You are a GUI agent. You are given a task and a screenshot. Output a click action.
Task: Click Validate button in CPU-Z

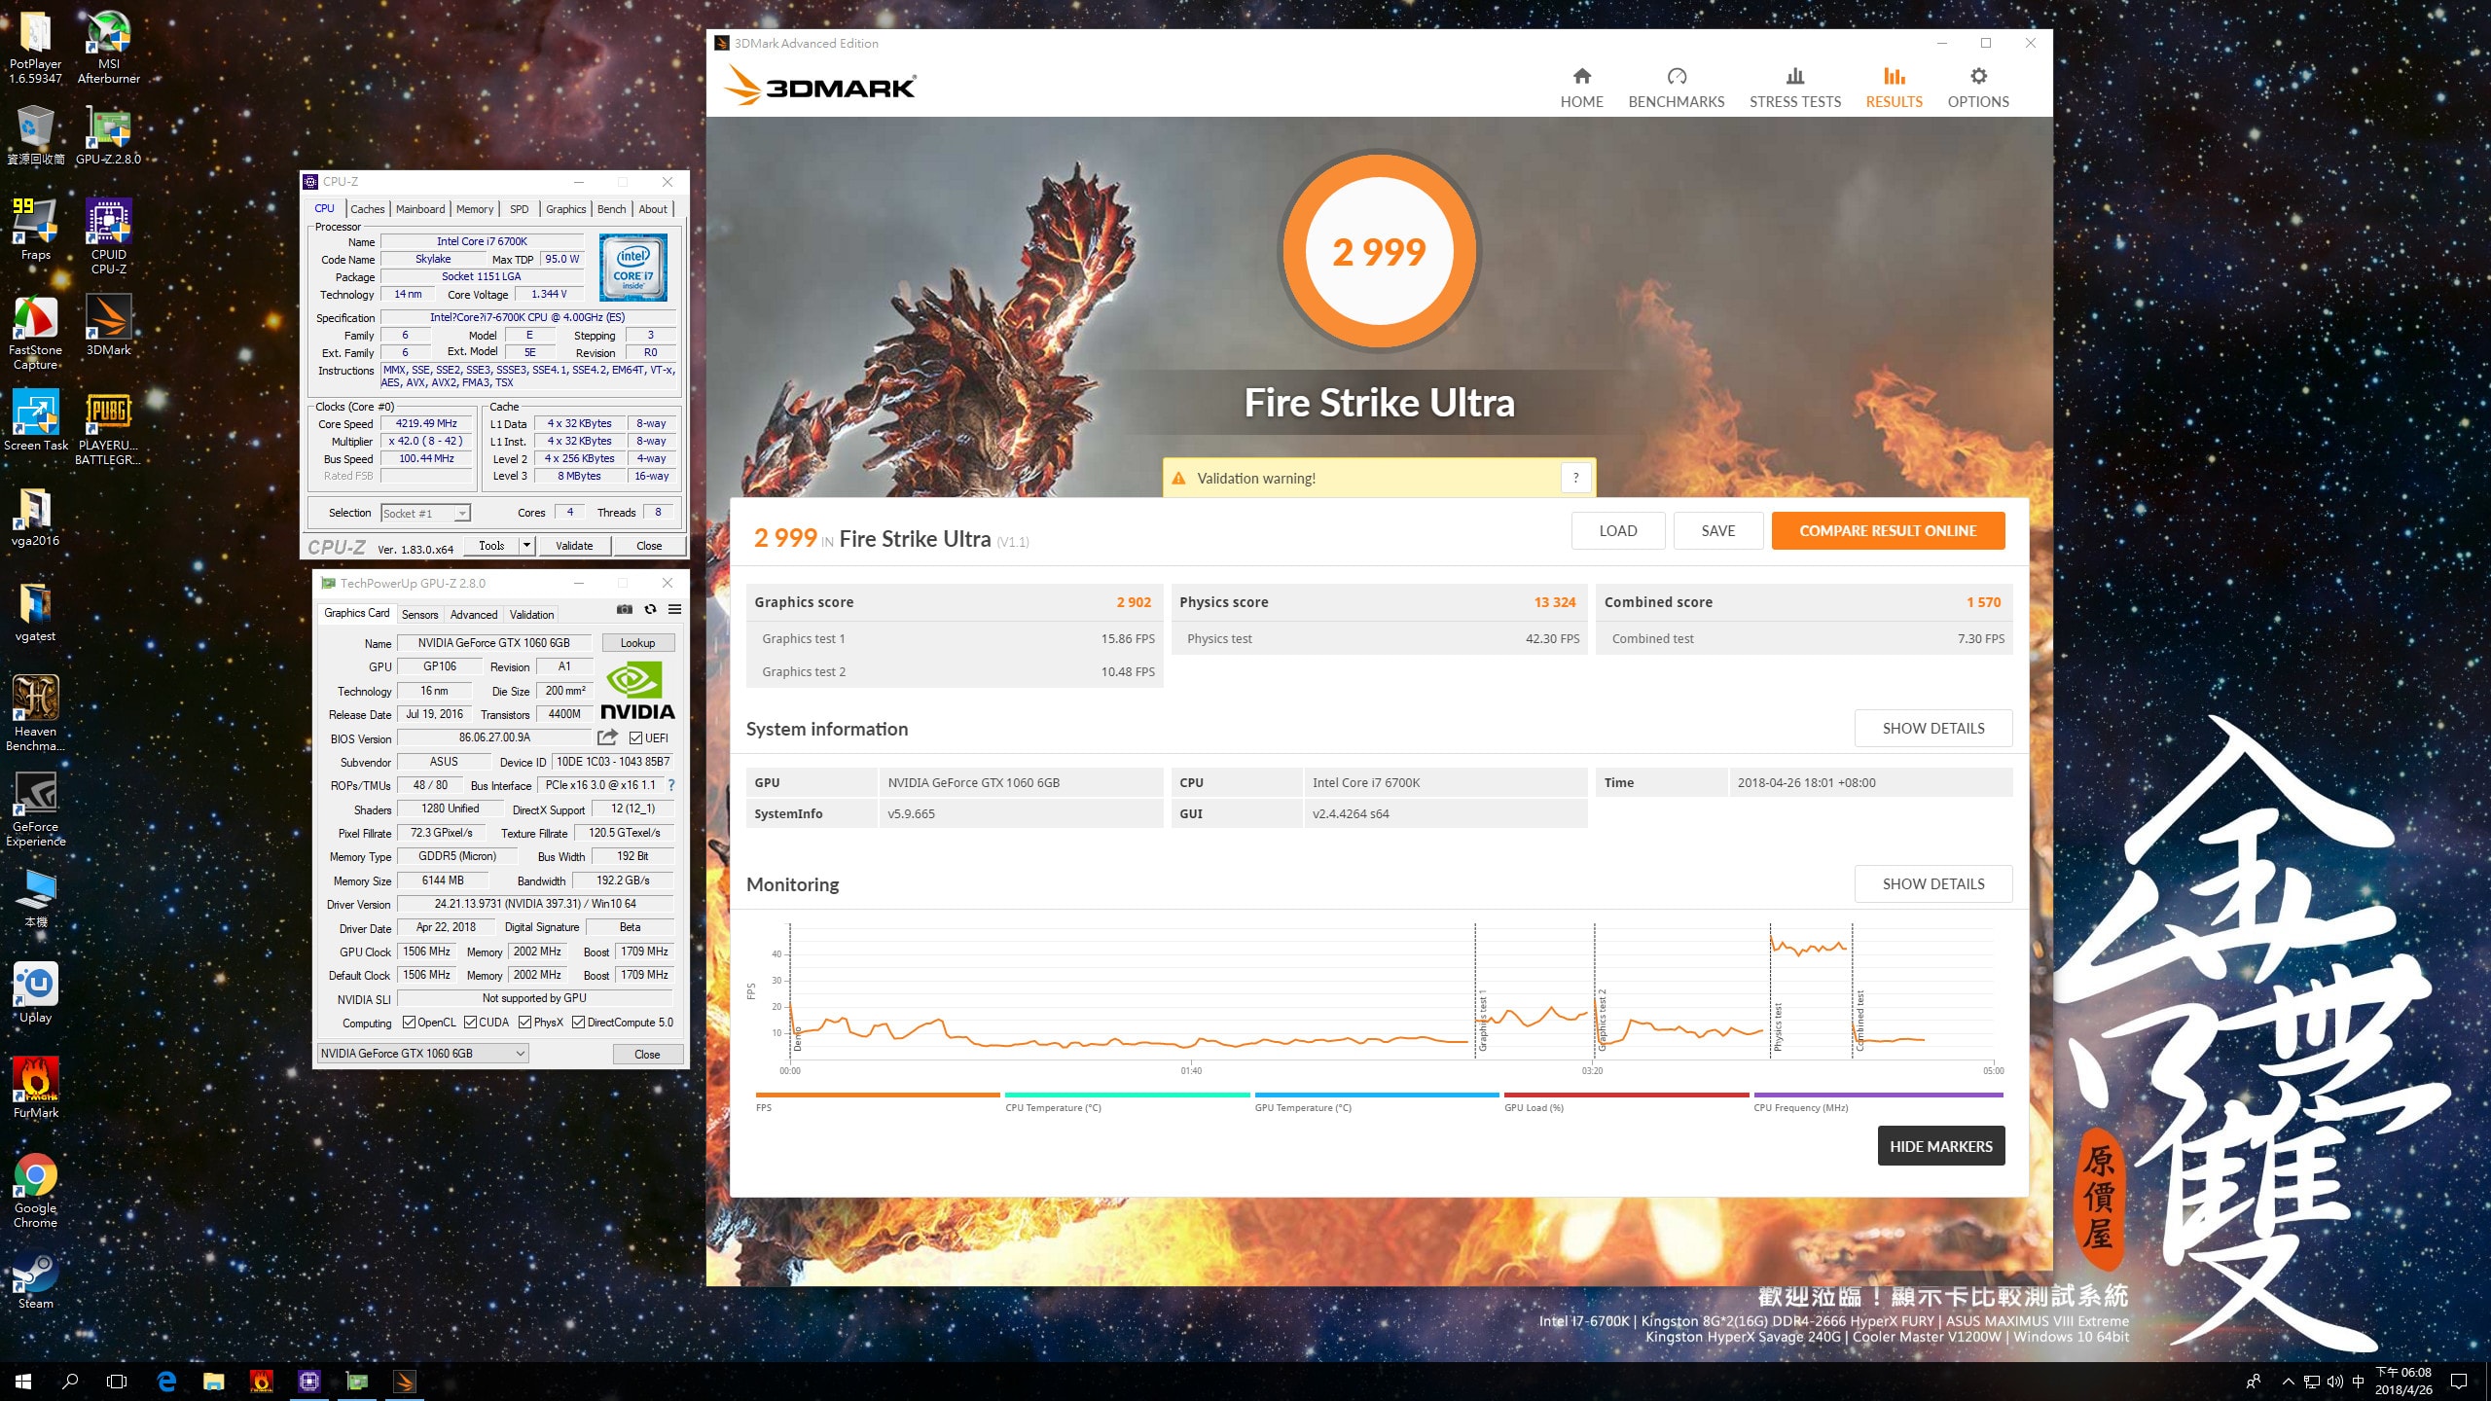tap(574, 546)
